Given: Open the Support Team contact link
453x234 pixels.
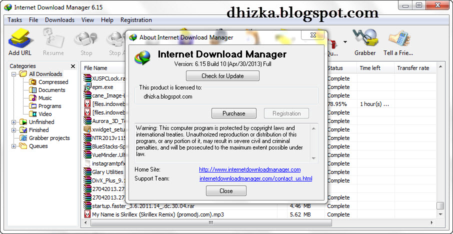Looking at the screenshot, I should click(256, 178).
